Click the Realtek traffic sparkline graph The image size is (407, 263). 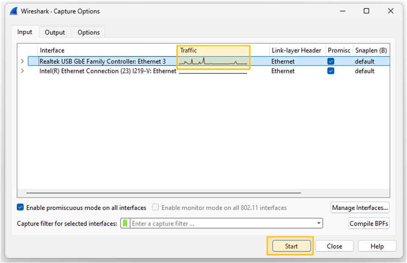tap(213, 62)
